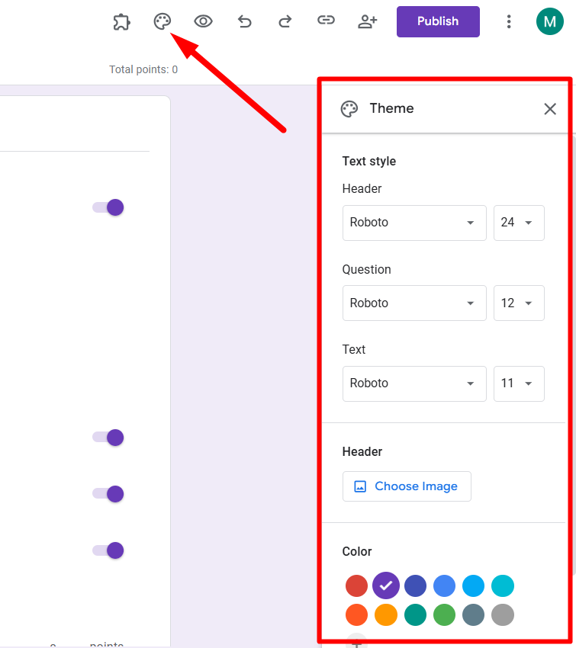Click the palette icon inside the Theme panel header
The height and width of the screenshot is (648, 576).
[349, 108]
